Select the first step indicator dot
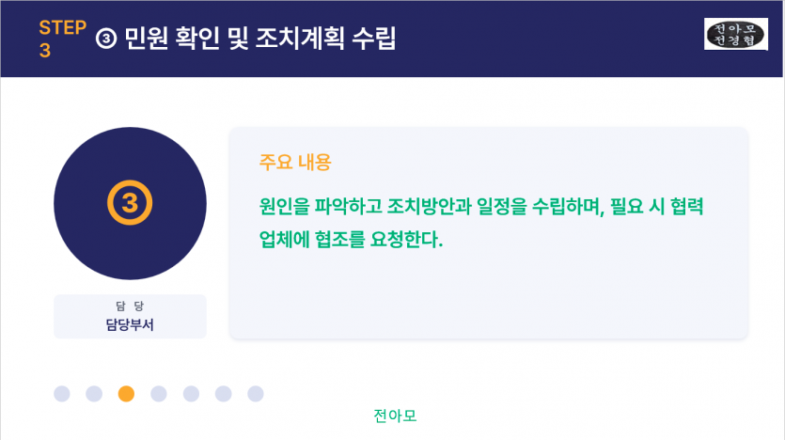This screenshot has height=440, width=785. click(62, 394)
